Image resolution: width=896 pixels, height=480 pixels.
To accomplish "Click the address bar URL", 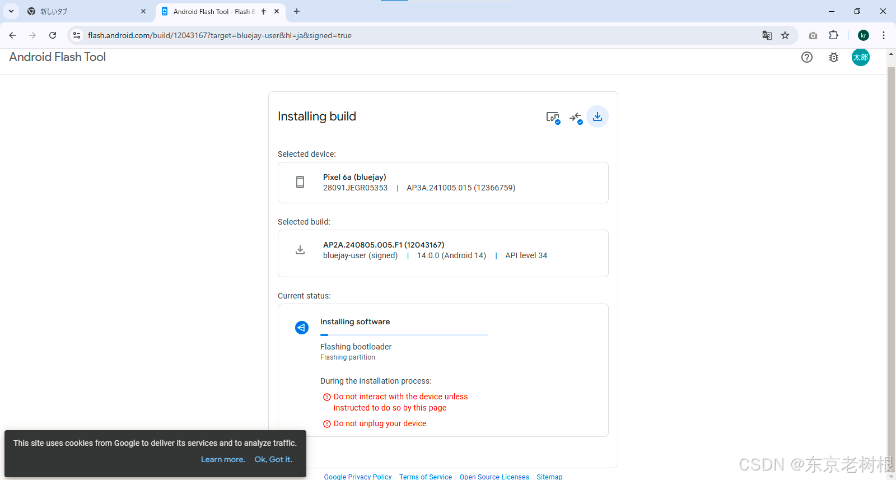I will 220,35.
